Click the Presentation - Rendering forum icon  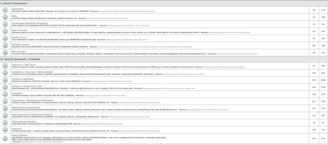pos(5,101)
